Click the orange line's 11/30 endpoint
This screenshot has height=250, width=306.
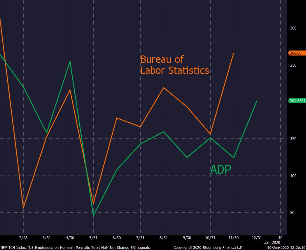click(234, 53)
